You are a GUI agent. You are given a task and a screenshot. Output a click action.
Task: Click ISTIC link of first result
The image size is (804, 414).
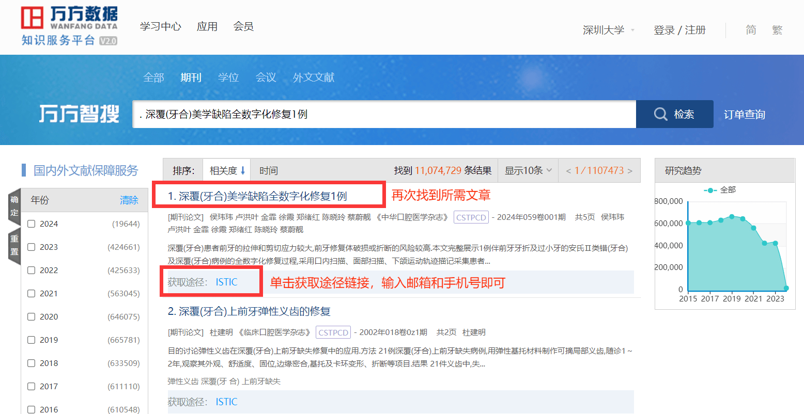226,282
